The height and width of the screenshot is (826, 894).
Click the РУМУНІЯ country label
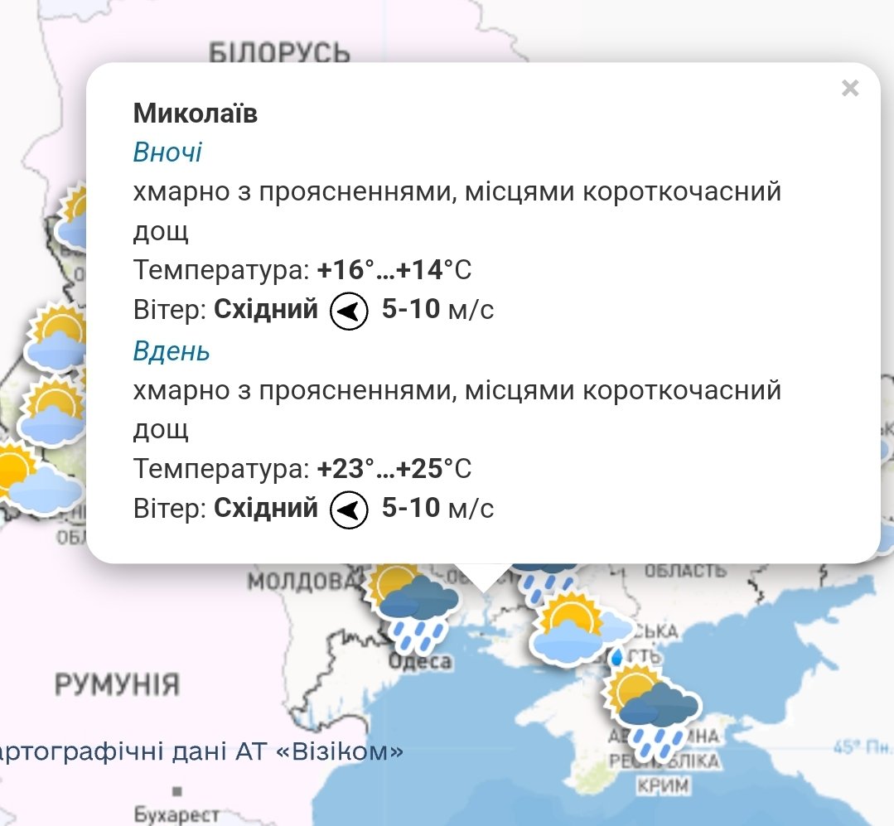117,685
